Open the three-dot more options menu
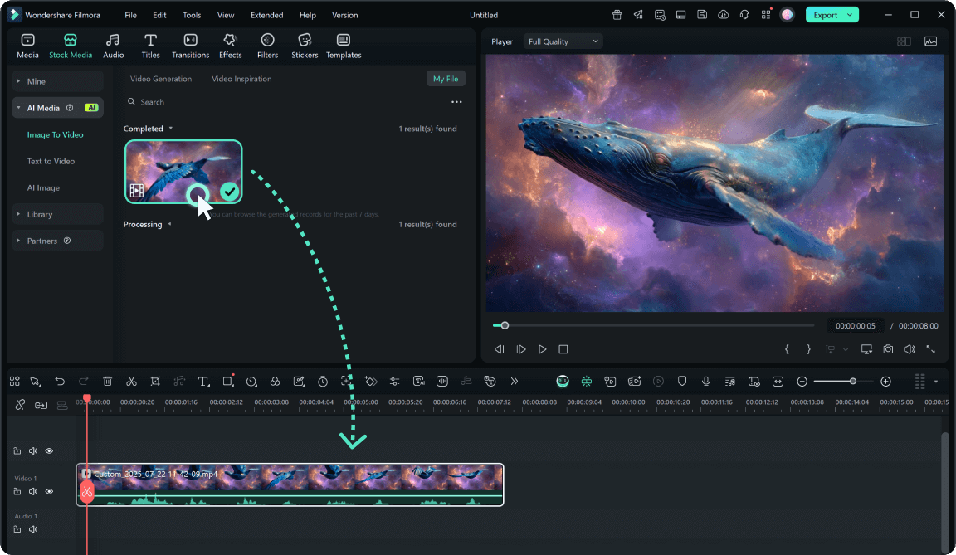This screenshot has width=956, height=555. pos(456,102)
